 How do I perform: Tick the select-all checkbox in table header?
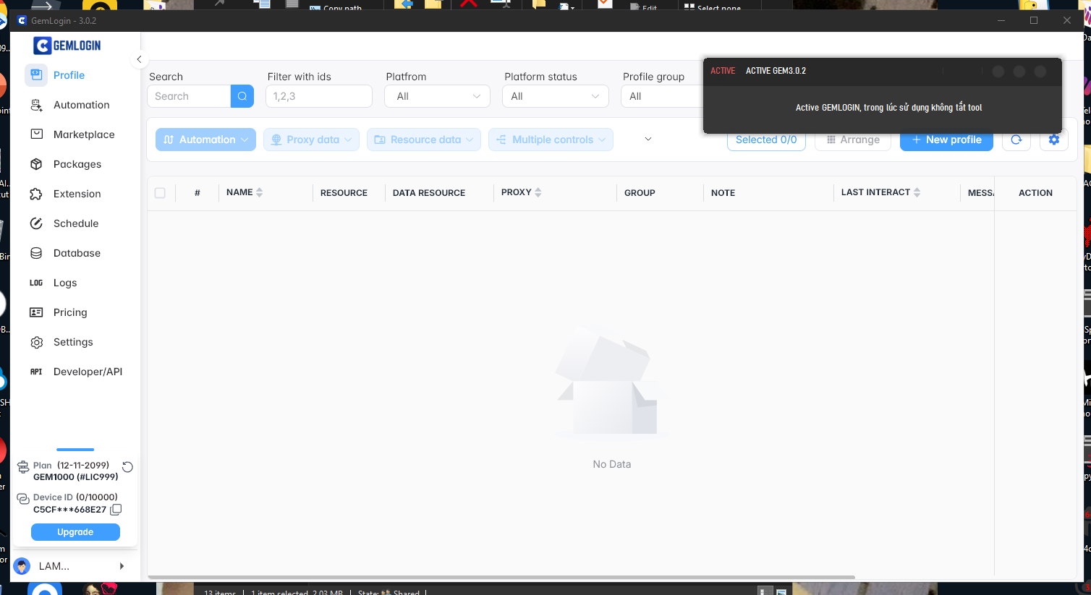[160, 193]
